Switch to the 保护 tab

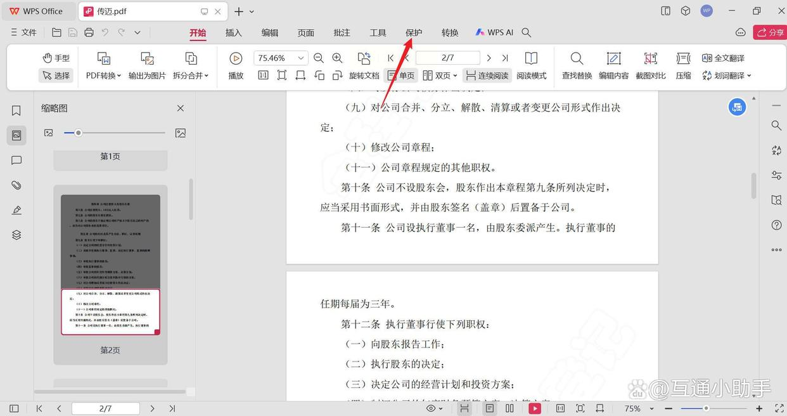[x=414, y=32]
